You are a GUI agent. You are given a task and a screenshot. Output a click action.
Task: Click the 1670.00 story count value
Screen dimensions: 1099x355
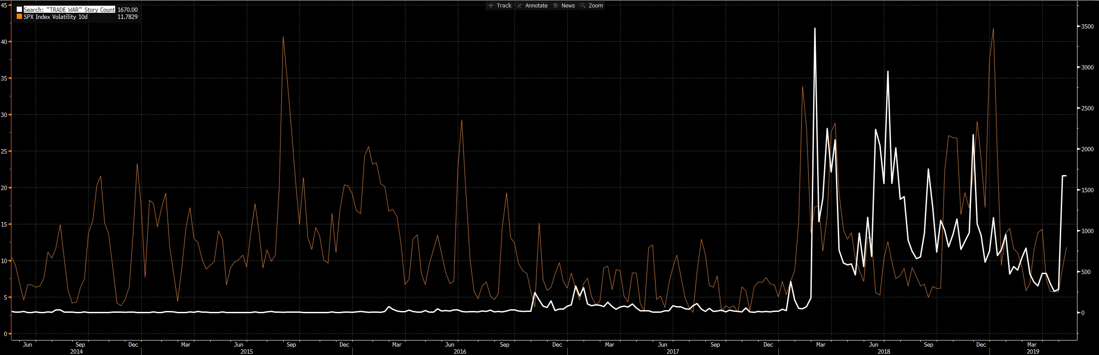[128, 10]
